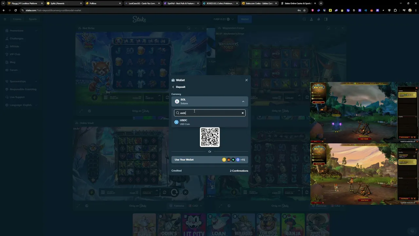Clear the usdc search text

click(243, 113)
